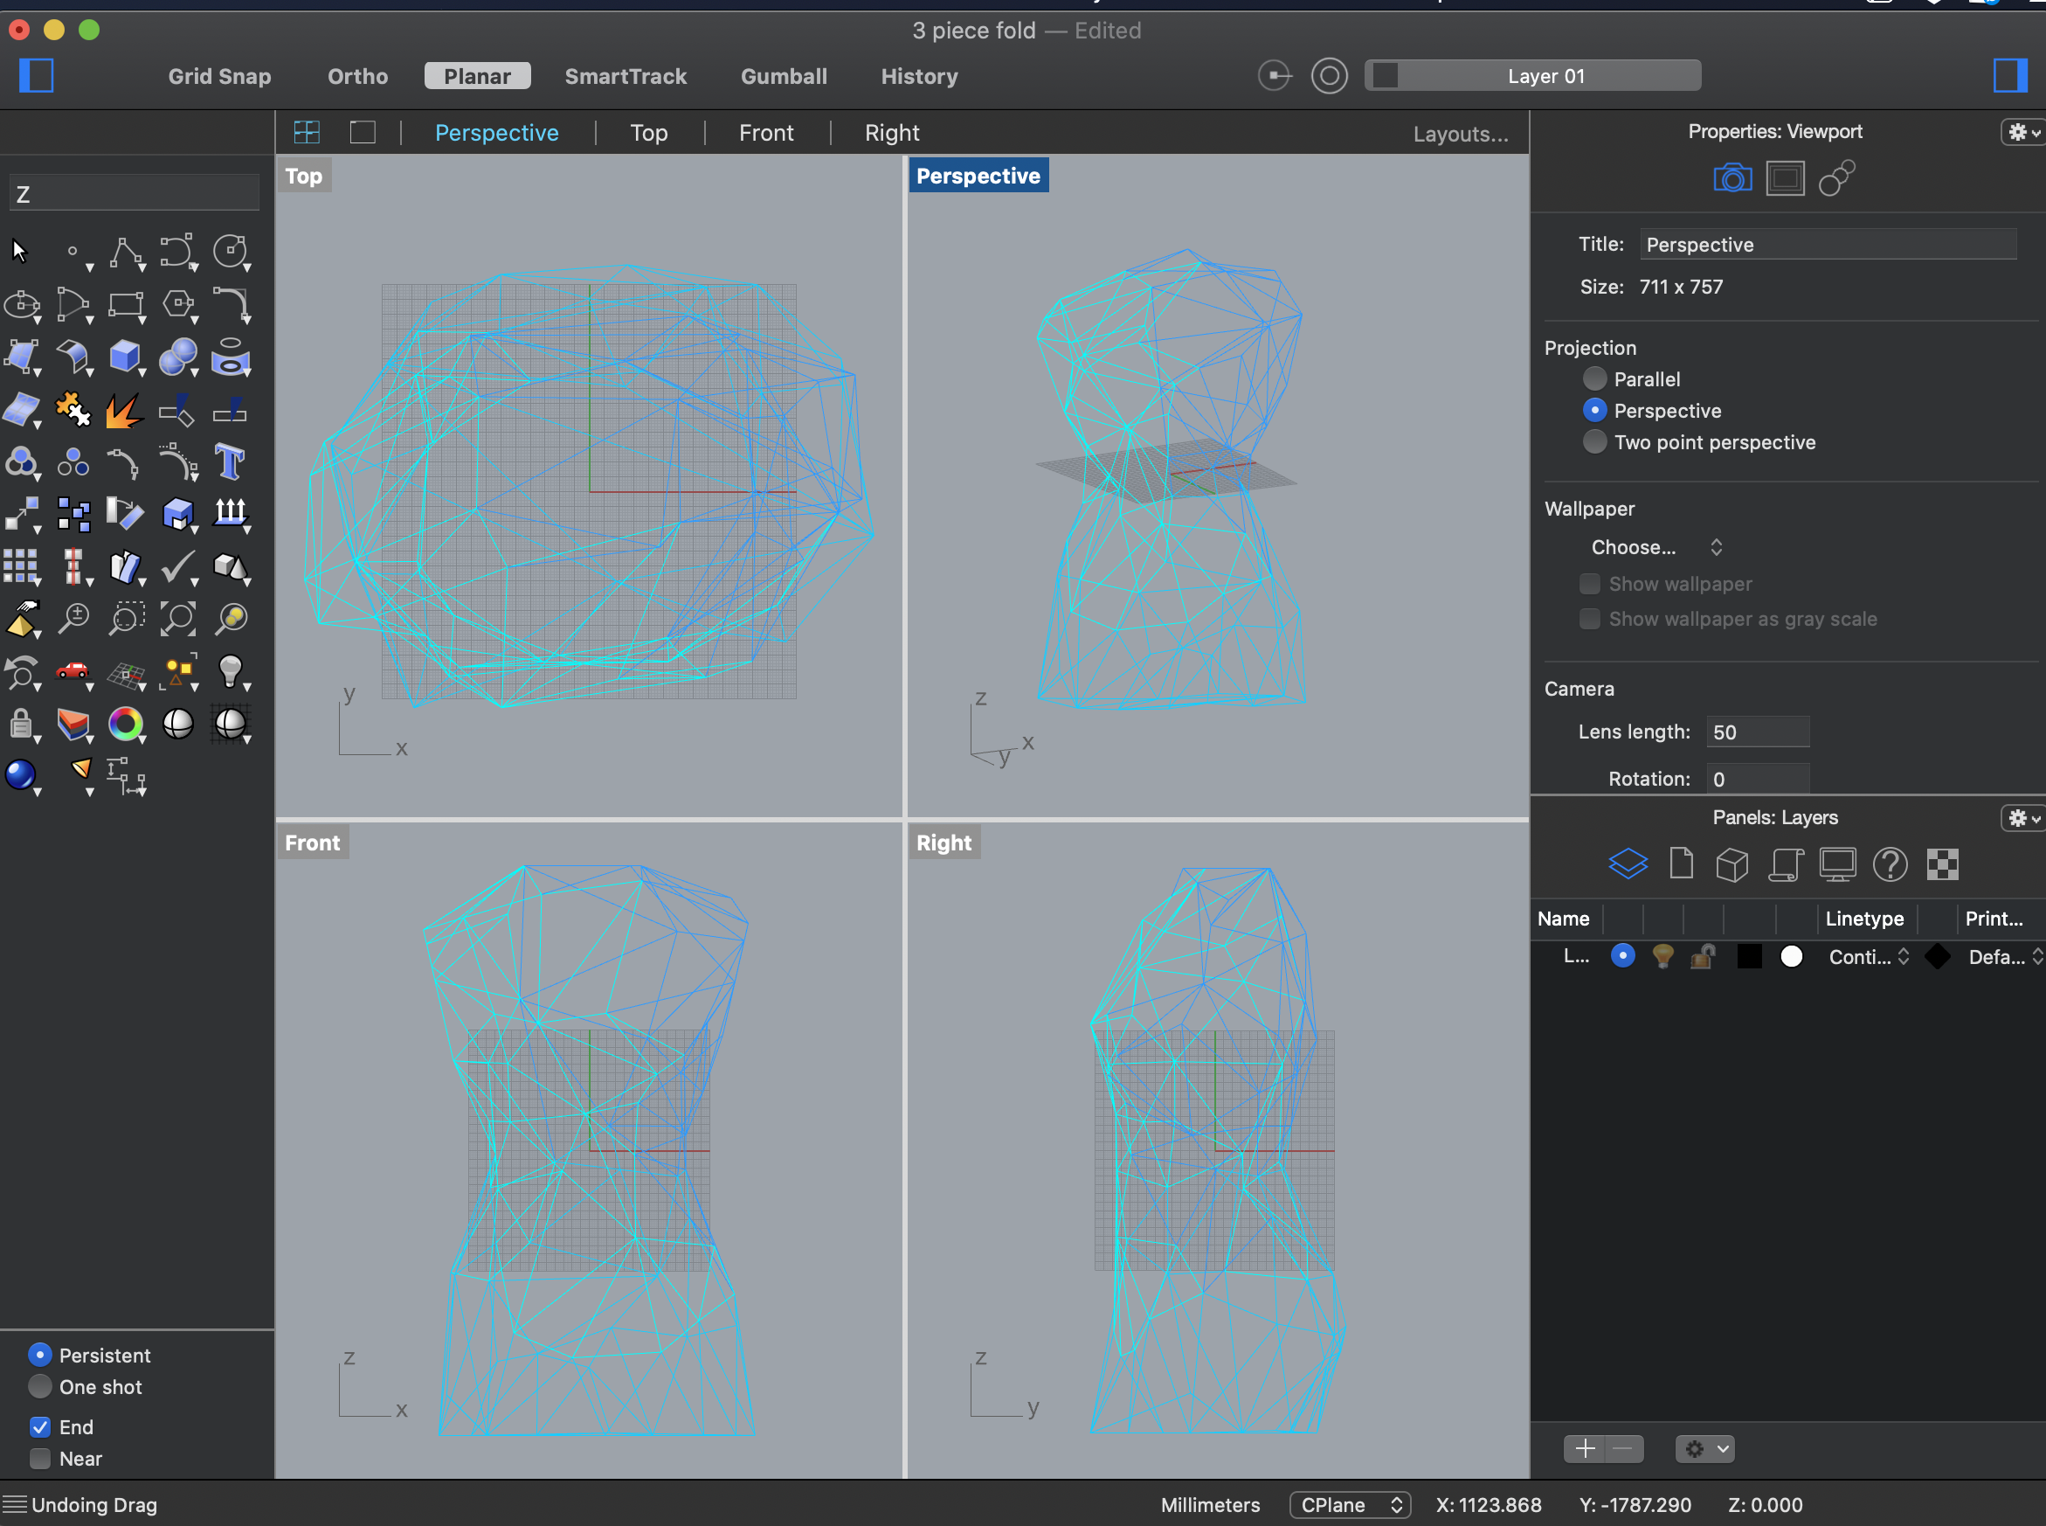Click the Help question-mark panel icon
The image size is (2046, 1526).
coord(1890,864)
